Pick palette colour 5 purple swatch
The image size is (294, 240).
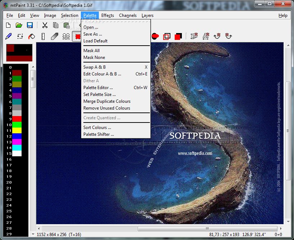17,96
